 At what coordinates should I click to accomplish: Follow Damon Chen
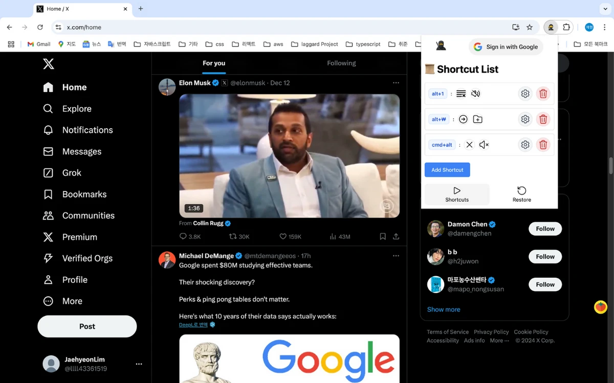coord(545,229)
